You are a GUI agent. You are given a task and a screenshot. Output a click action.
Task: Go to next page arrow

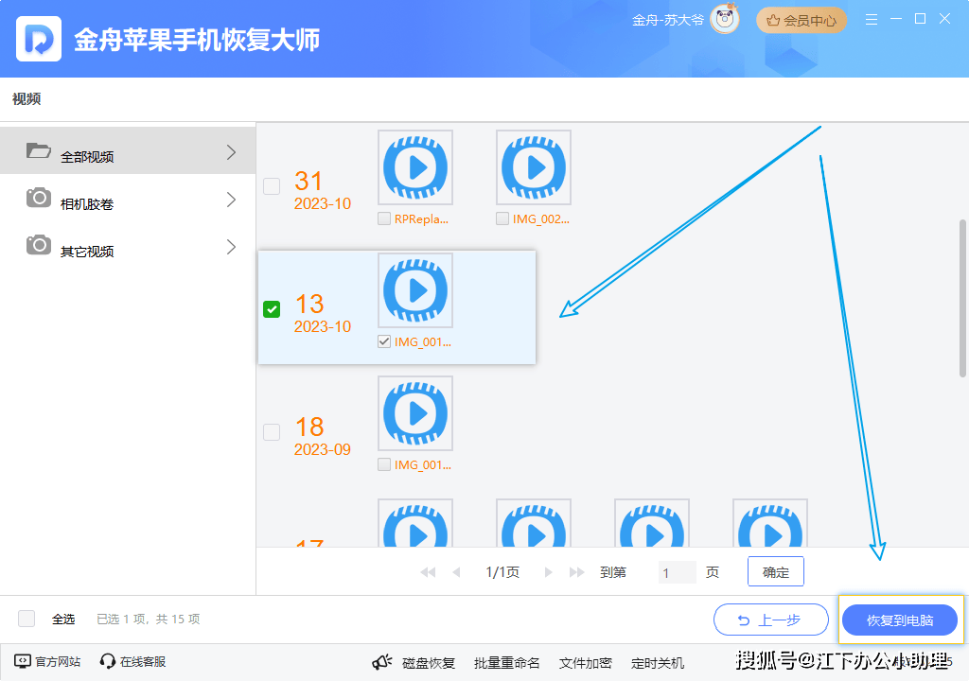pos(548,572)
